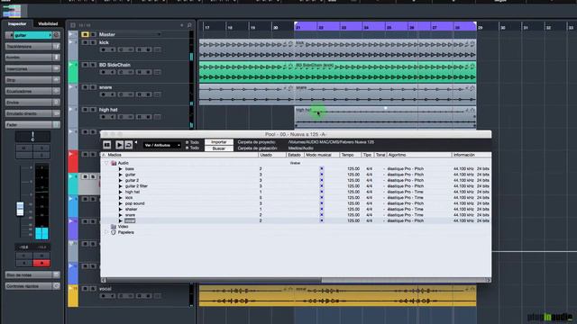Solo the vocal track

click(x=93, y=289)
